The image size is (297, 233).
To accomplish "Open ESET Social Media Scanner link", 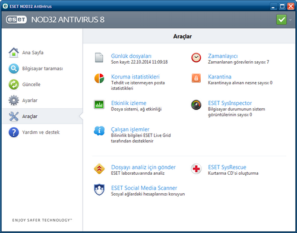I will point(144,188).
